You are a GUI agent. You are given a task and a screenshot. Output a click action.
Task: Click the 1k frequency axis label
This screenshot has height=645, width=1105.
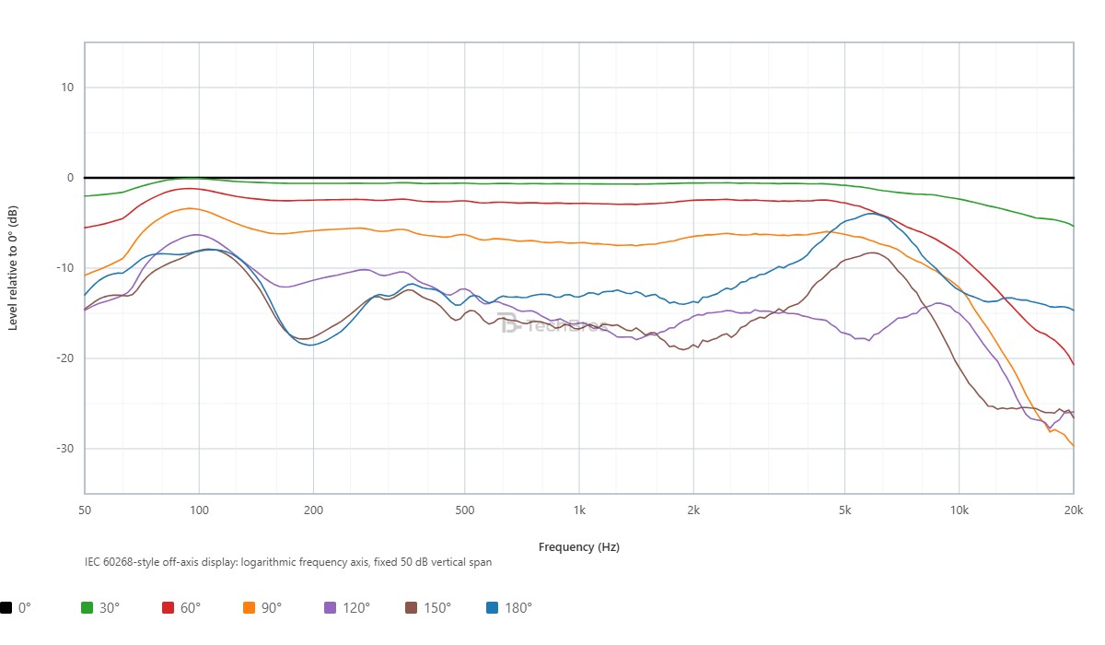click(579, 510)
